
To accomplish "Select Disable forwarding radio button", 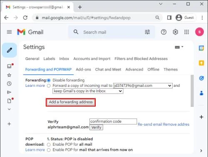I will tap(49, 80).
